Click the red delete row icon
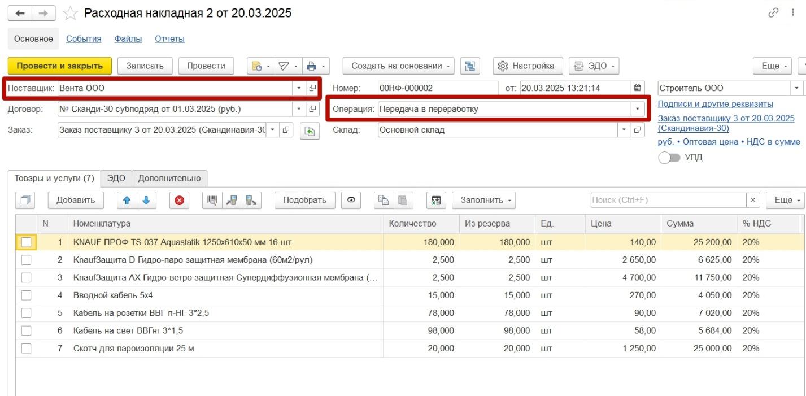Image resolution: width=806 pixels, height=396 pixels. click(179, 200)
